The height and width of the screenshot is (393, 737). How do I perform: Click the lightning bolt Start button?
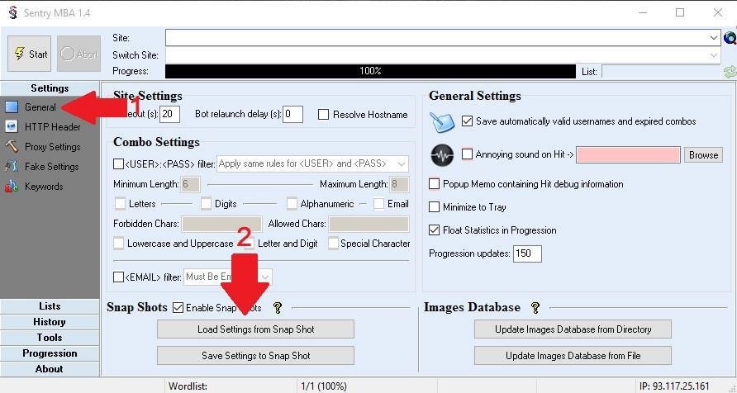[29, 54]
